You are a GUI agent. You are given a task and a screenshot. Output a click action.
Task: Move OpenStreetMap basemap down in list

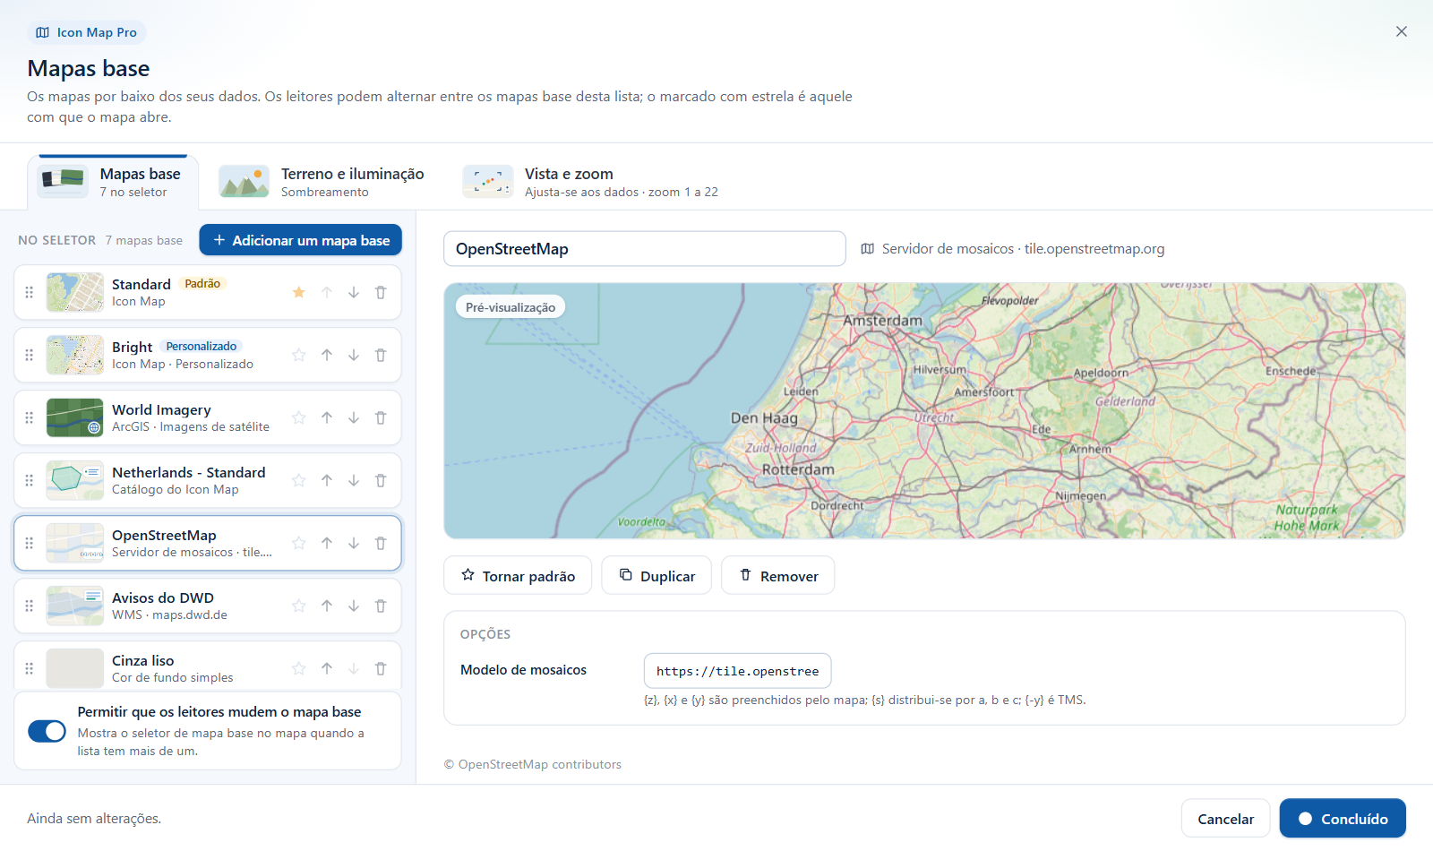click(354, 544)
